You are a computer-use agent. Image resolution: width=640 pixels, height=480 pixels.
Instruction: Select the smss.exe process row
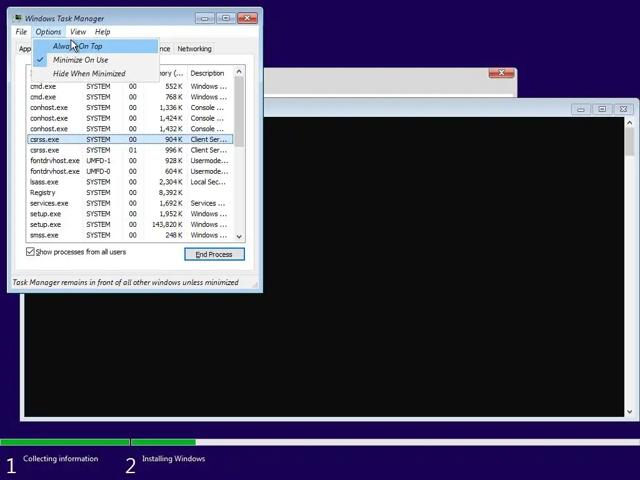pyautogui.click(x=130, y=235)
